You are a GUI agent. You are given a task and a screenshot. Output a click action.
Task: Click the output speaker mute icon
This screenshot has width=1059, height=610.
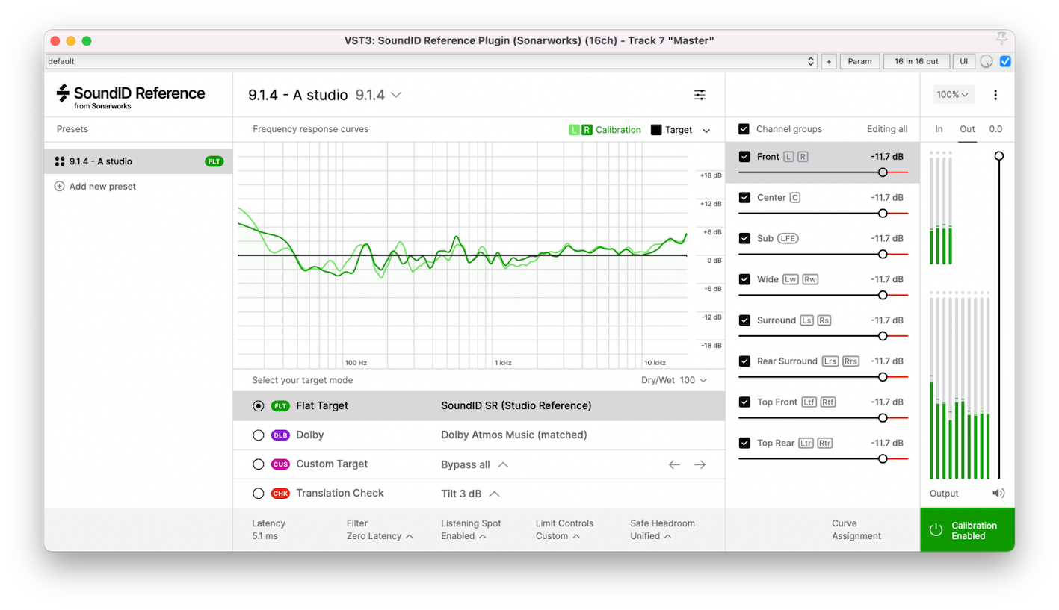pyautogui.click(x=998, y=493)
